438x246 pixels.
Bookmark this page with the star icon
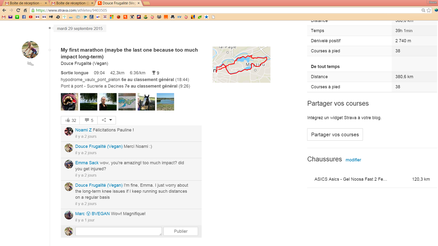429,10
